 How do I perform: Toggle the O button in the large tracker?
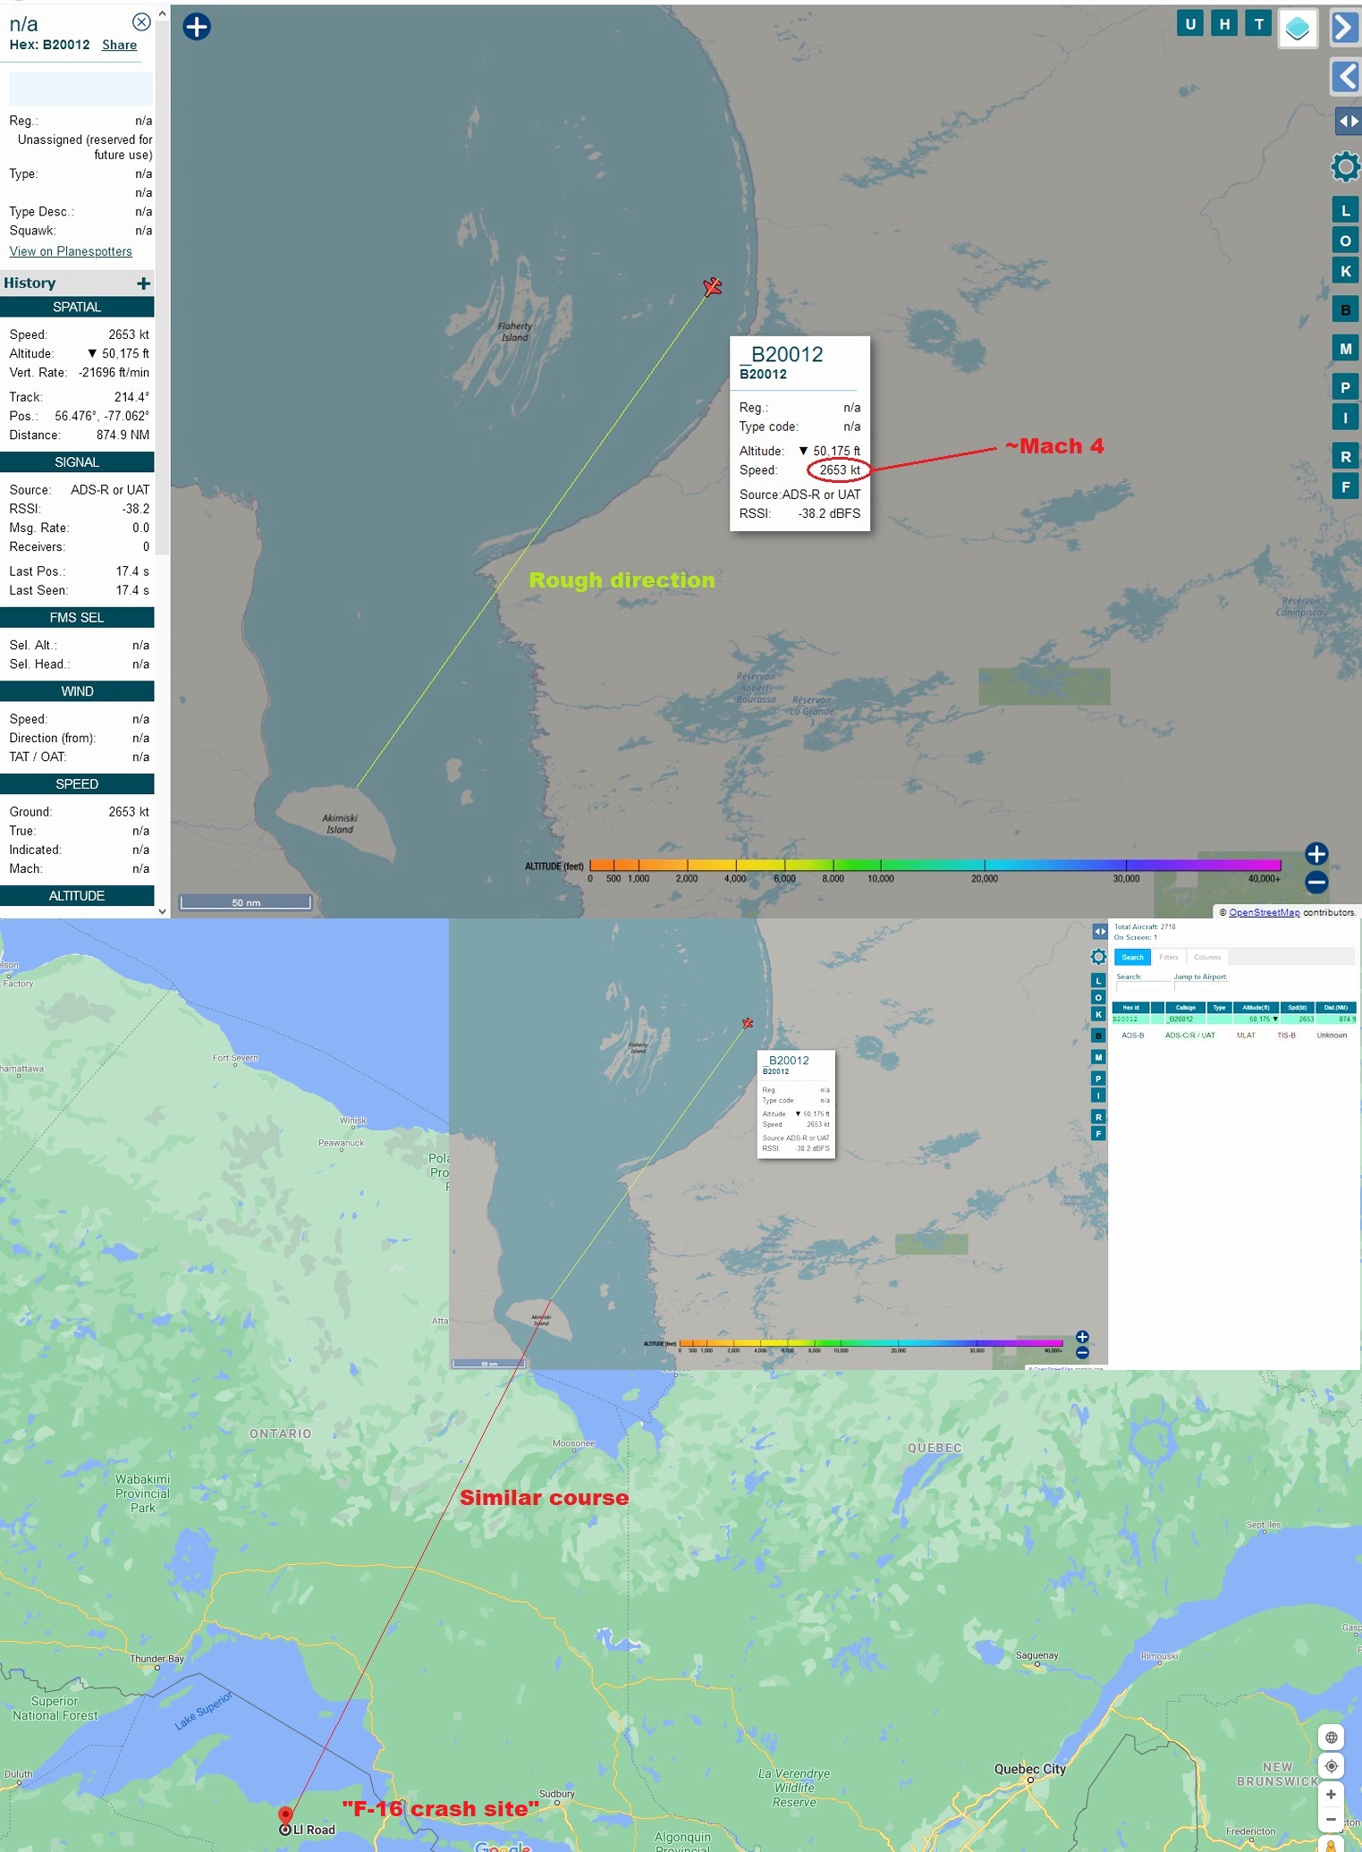click(1345, 241)
